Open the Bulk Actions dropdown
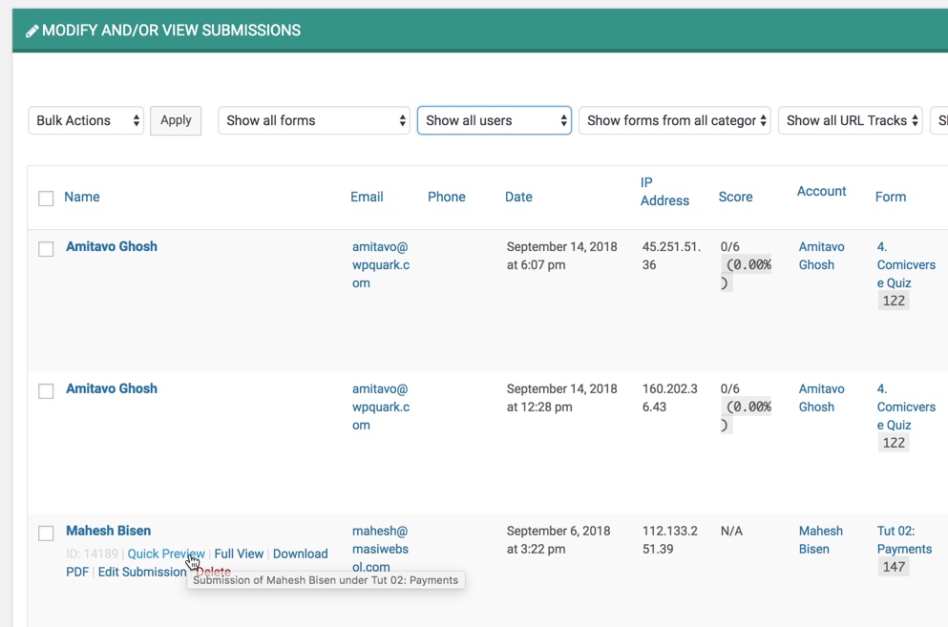This screenshot has height=627, width=948. 86,120
